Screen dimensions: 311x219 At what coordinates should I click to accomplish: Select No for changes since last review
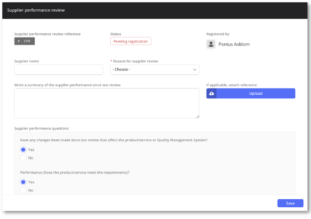coord(23,158)
